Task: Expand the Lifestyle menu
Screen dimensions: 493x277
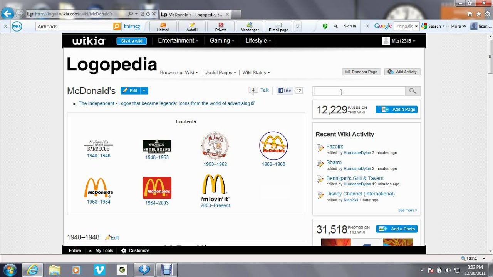Action: [x=258, y=40]
